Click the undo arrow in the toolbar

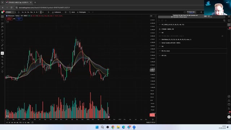pyautogui.click(x=89, y=12)
